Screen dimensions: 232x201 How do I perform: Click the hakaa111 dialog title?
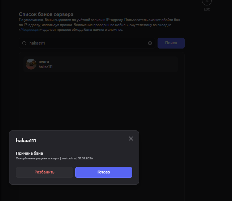point(26,140)
